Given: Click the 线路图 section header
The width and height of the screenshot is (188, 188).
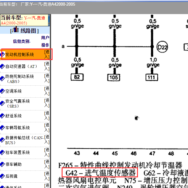Looking at the screenshot, I should pos(25,30).
